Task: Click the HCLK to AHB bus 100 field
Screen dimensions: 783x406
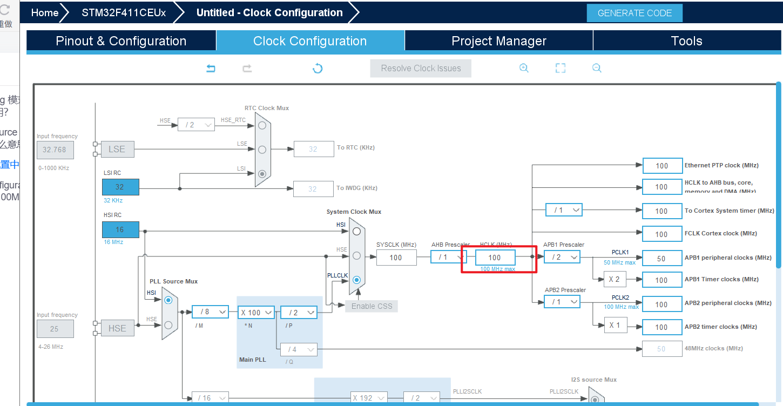Action: tap(662, 187)
